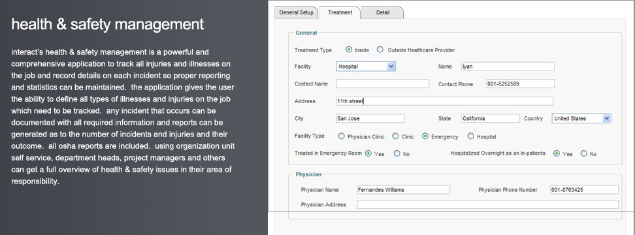Image resolution: width=635 pixels, height=235 pixels.
Task: Select the Treatment tab
Action: point(340,12)
